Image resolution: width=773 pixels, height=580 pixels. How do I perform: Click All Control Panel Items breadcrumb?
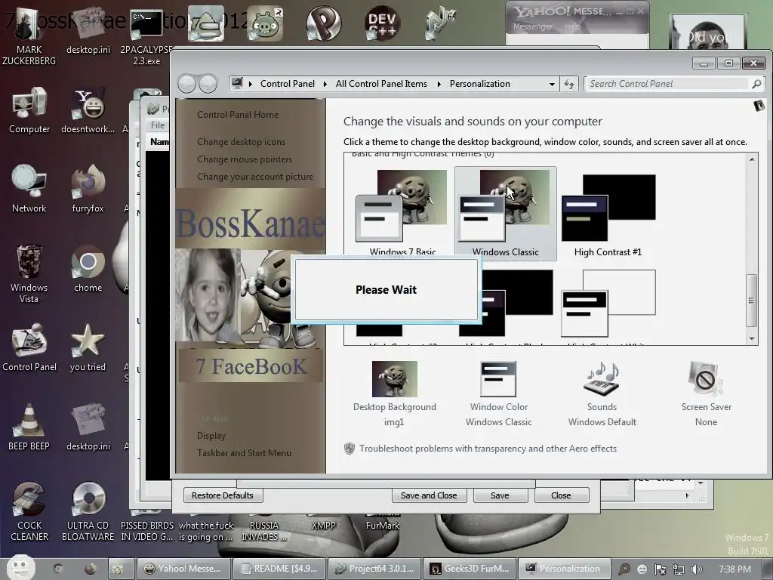coord(381,84)
